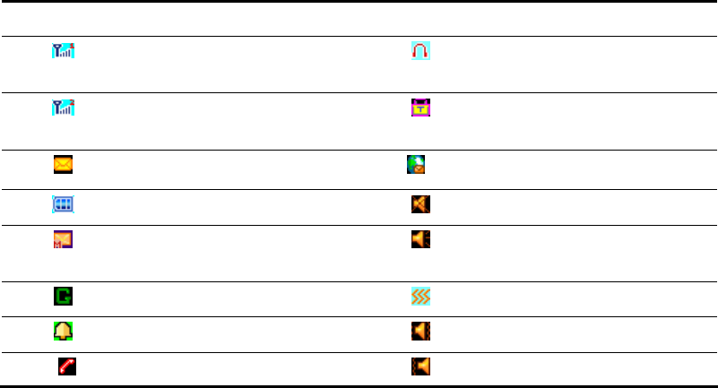Click the red missed call handset icon
718x388 pixels.
tap(67, 366)
